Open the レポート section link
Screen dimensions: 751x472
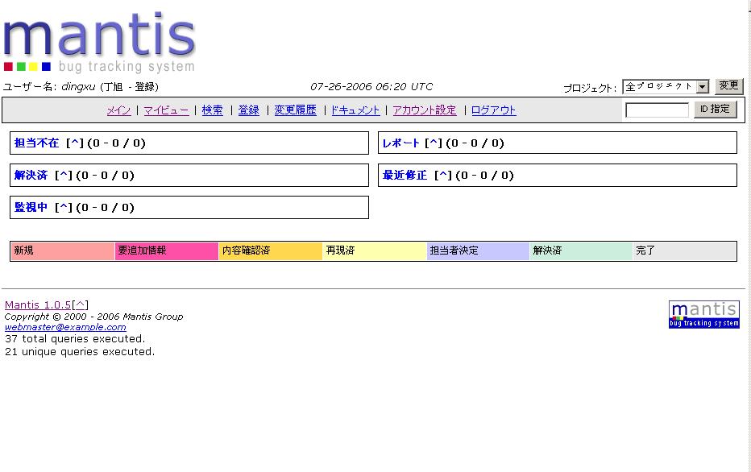pos(401,143)
